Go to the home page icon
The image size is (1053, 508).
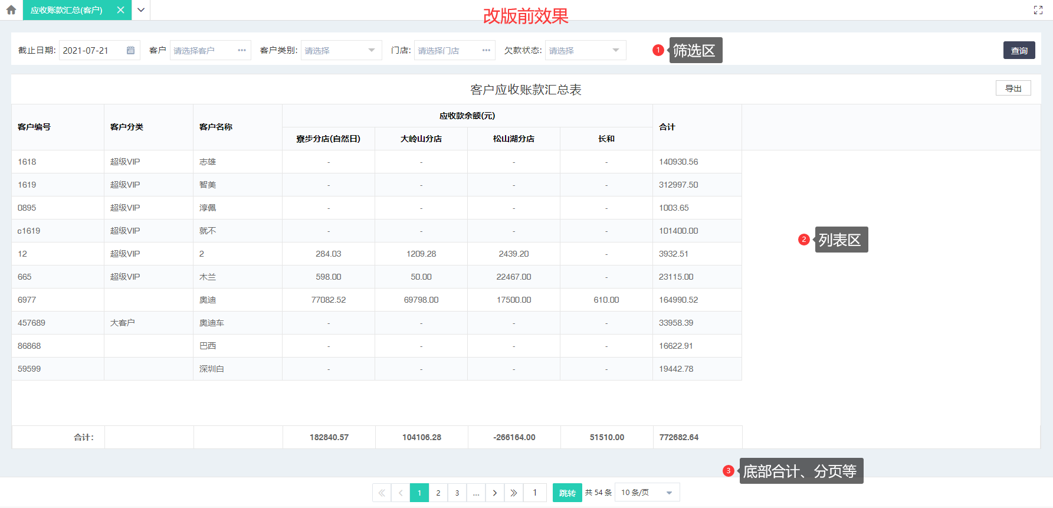pyautogui.click(x=11, y=10)
